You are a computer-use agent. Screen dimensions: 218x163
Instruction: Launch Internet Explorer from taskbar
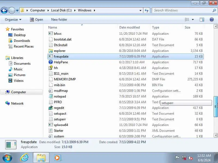pyautogui.click(x=24, y=158)
